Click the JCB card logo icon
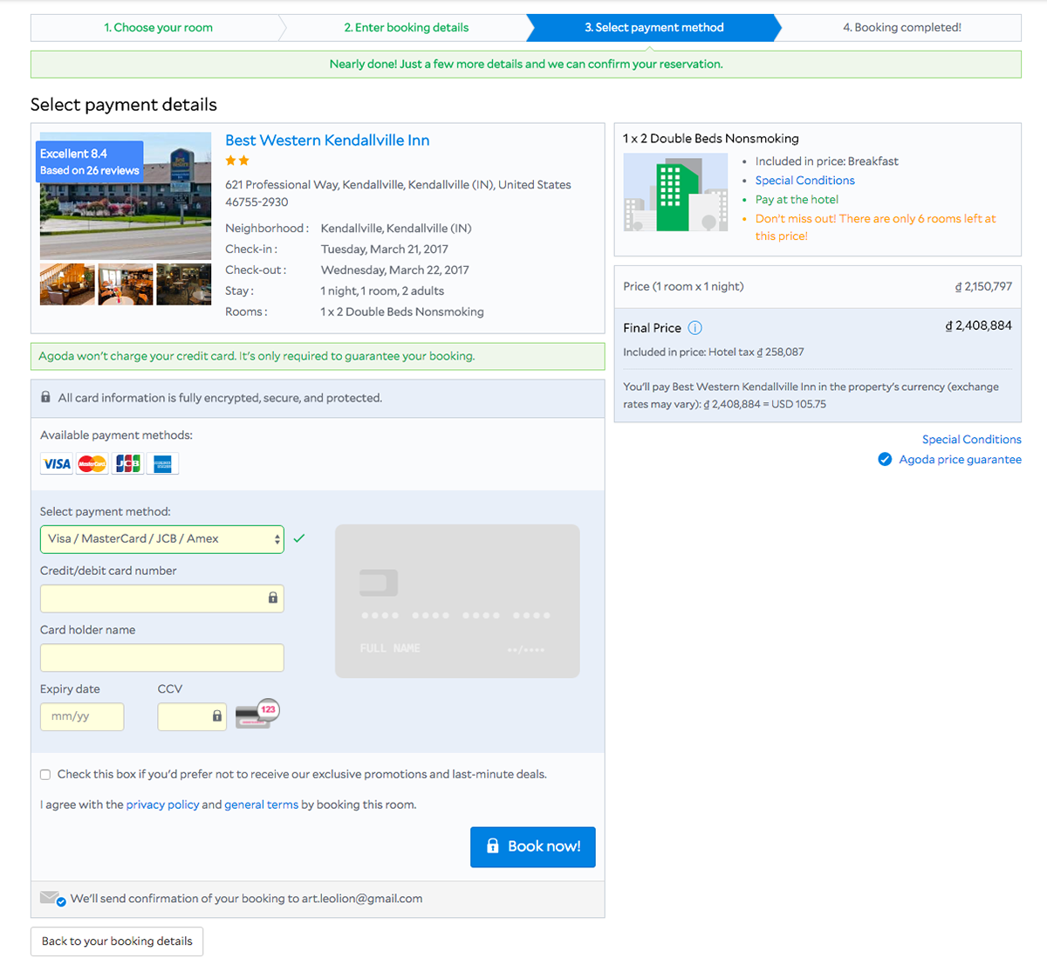This screenshot has width=1047, height=972. click(x=127, y=464)
